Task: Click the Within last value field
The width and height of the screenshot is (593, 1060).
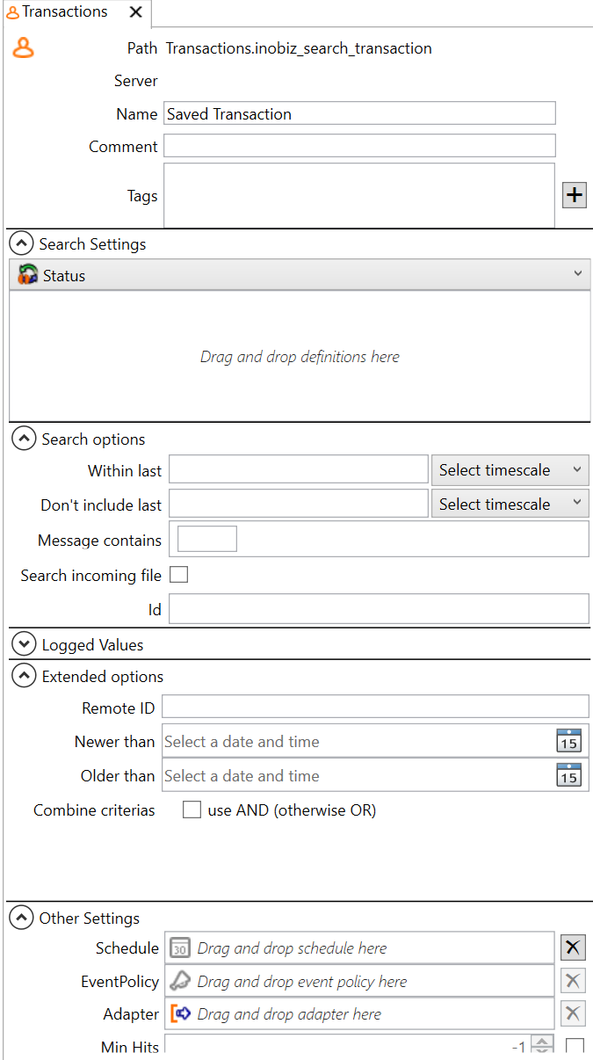Action: [x=299, y=470]
